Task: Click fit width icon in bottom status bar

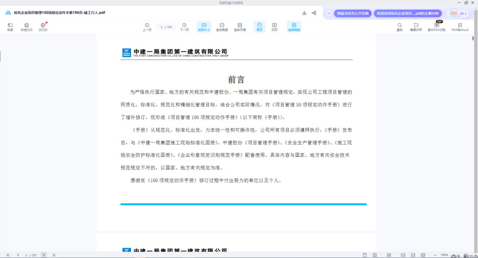Action: pyautogui.click(x=413, y=255)
